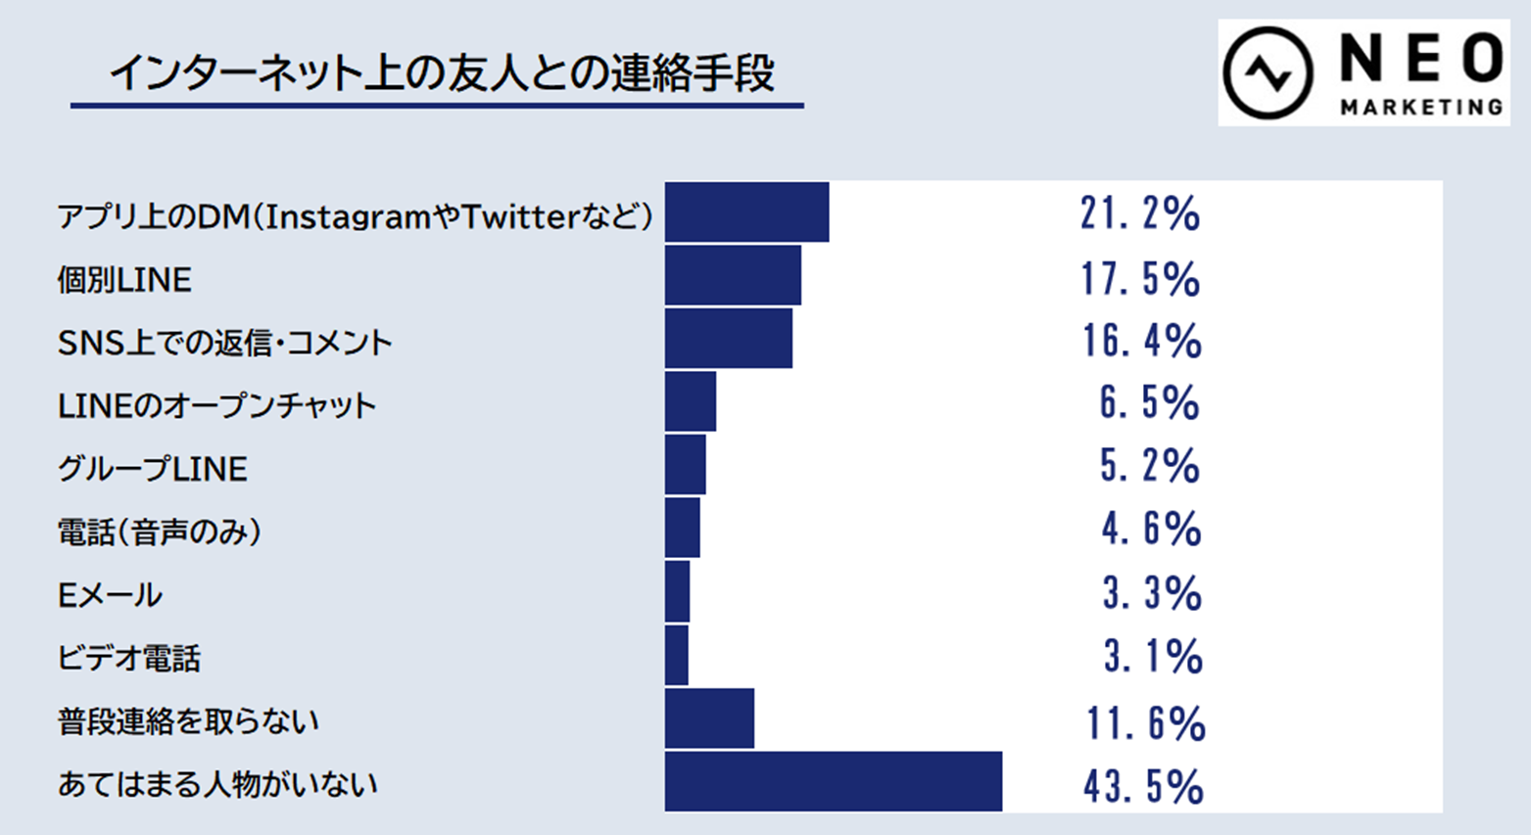This screenshot has height=835, width=1531.
Task: Select the 43.5% value label
Action: [1143, 787]
